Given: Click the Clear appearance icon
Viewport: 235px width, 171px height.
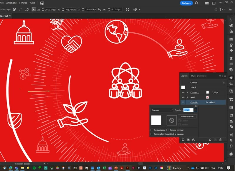Looking at the screenshot, I should point(210,140).
